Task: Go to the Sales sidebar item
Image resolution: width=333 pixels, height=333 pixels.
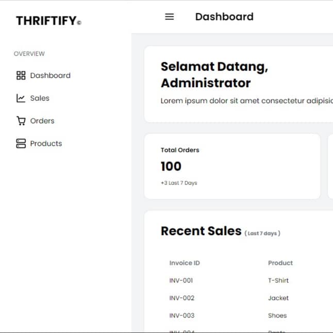Action: [x=40, y=98]
